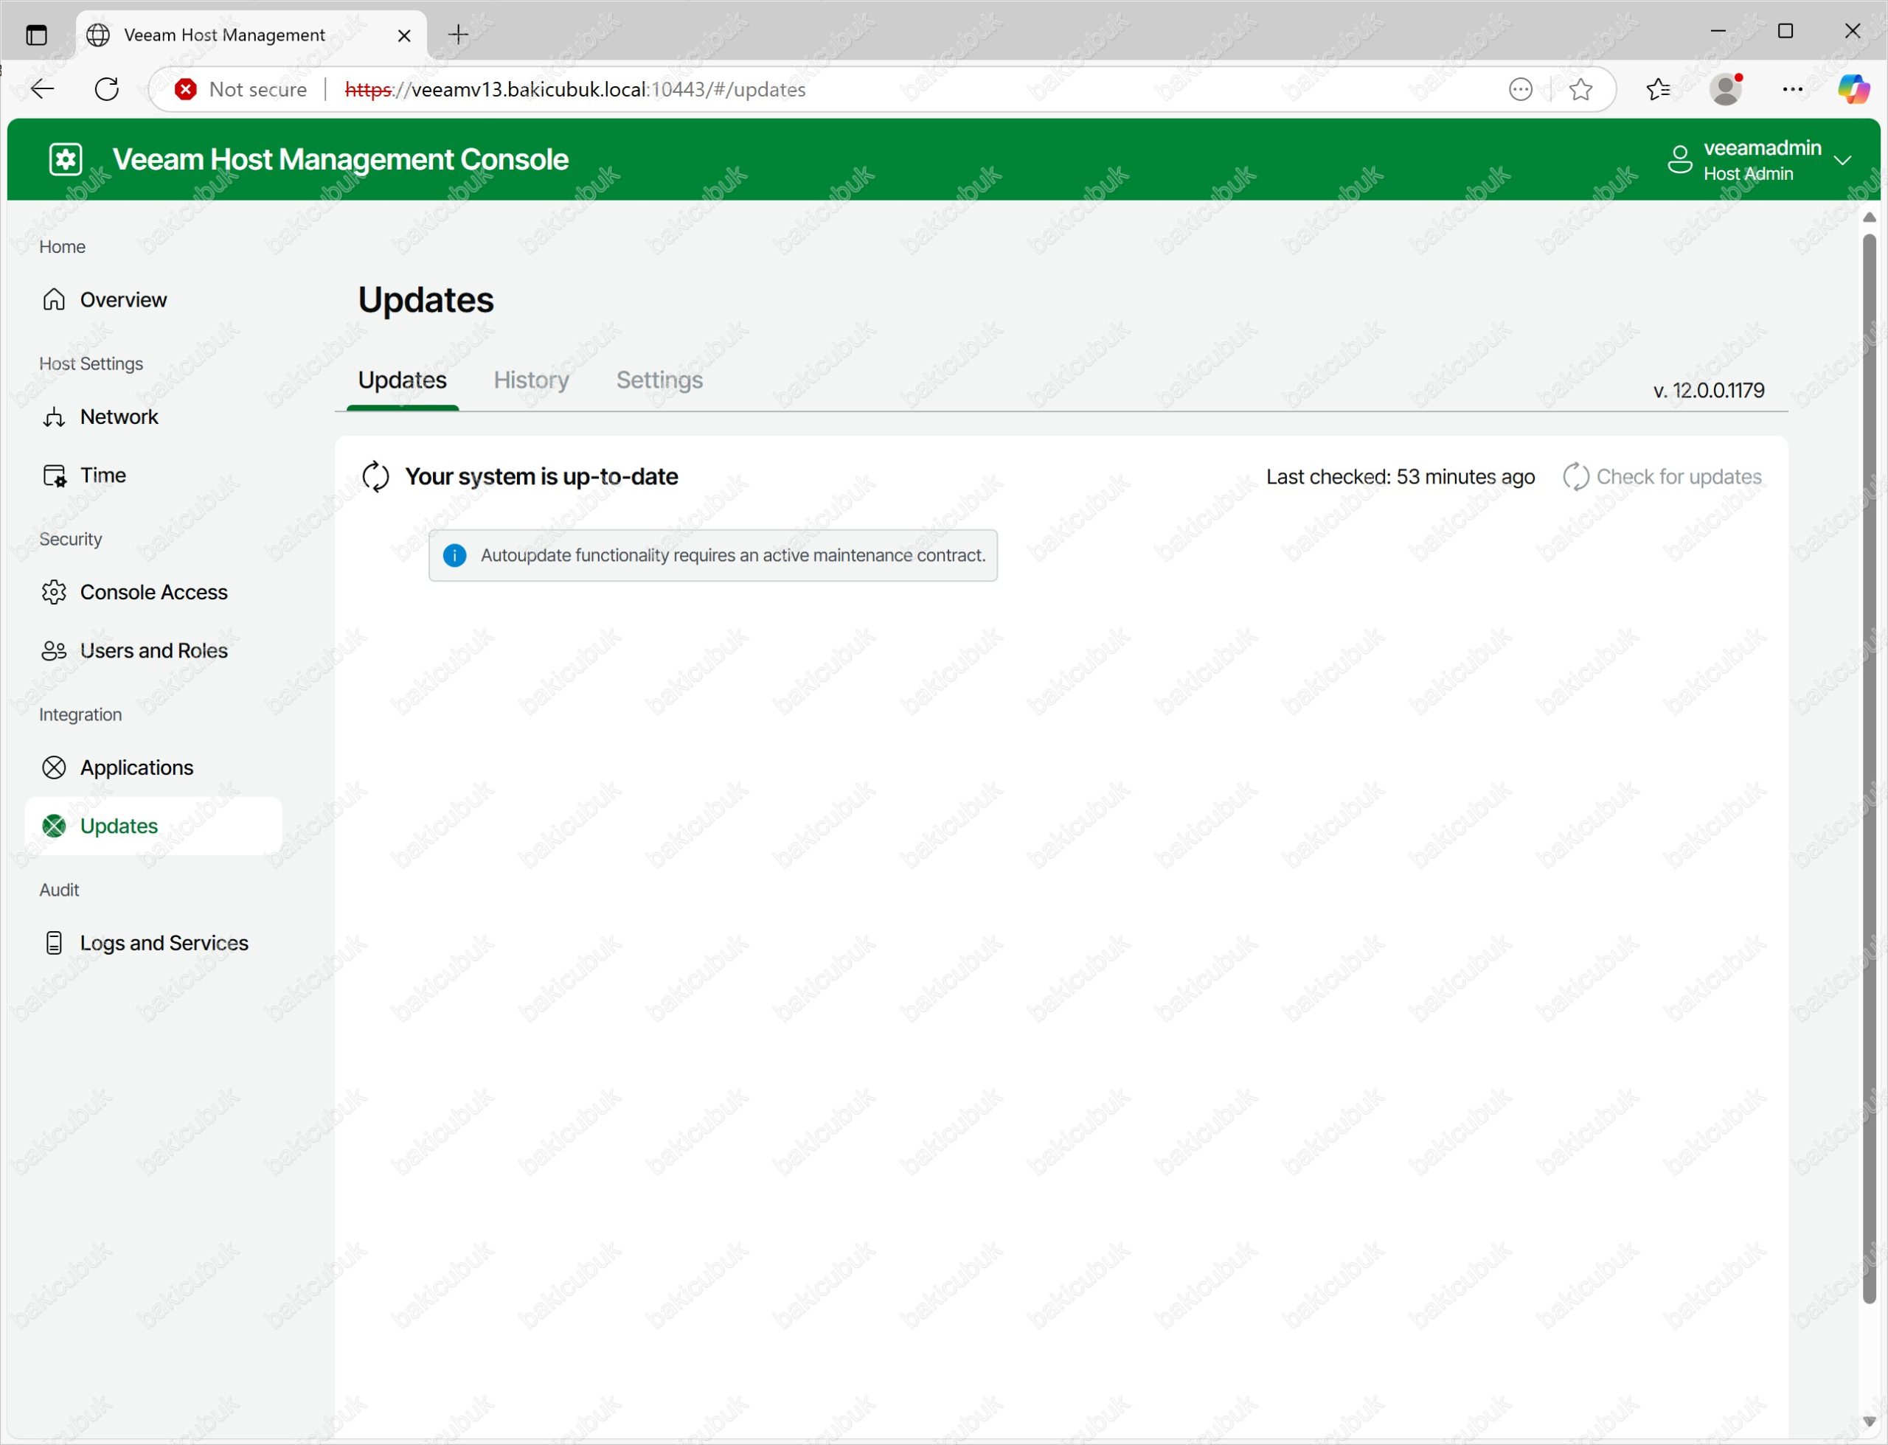Click the Network icon in sidebar
The image size is (1888, 1445).
pyautogui.click(x=55, y=417)
